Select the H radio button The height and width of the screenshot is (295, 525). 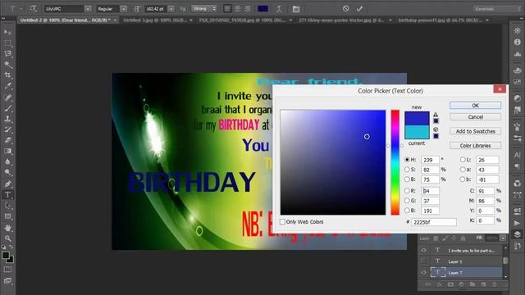pos(407,160)
